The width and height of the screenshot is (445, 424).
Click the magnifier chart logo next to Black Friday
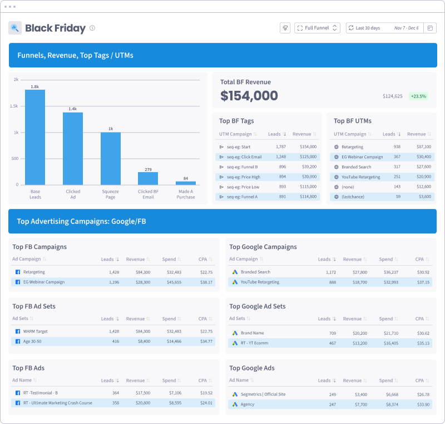[x=15, y=28]
